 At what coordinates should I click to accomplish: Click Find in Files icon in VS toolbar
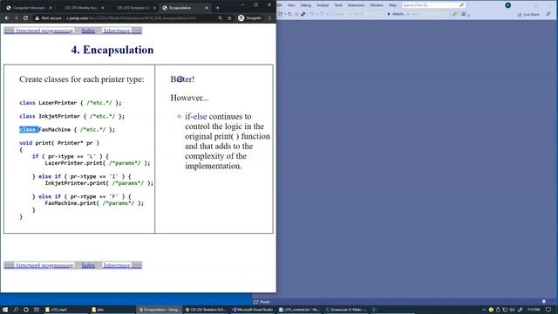(455, 14)
